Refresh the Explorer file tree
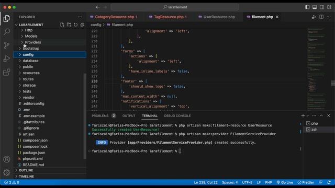This screenshot has height=188, width=335. (75, 25)
